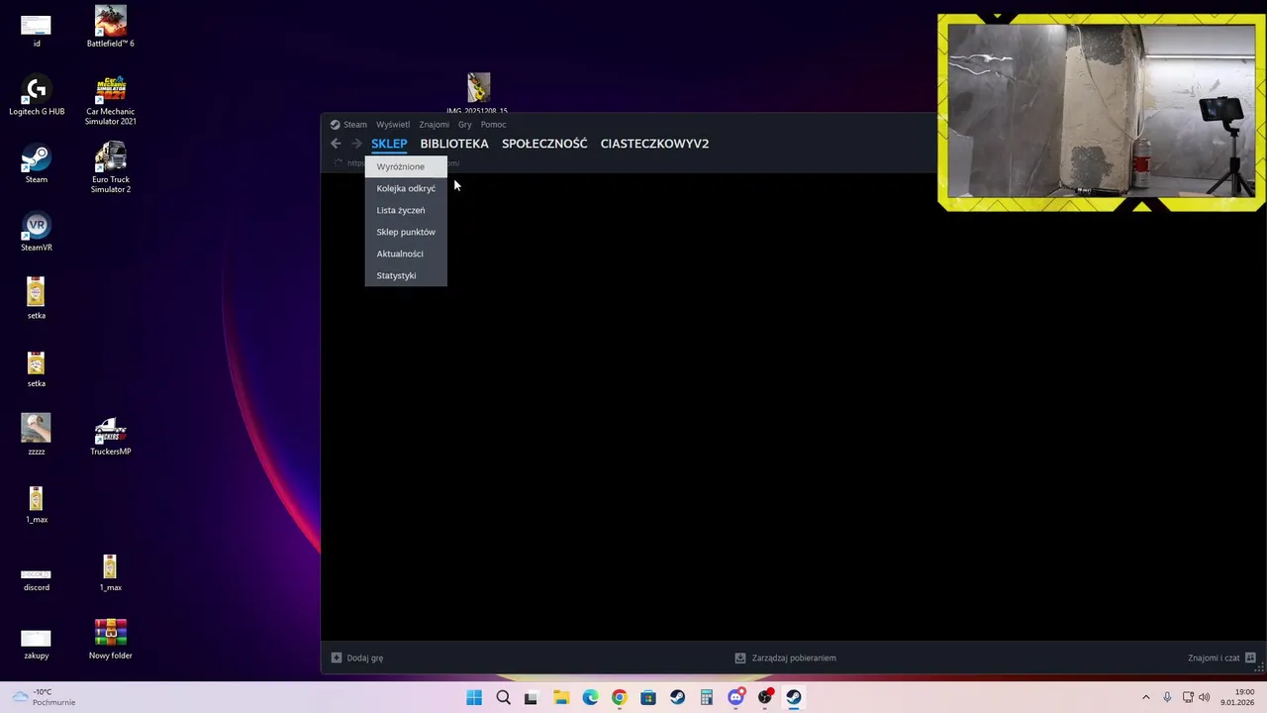
Task: Open the Znajomi i czat chat icon
Action: pyautogui.click(x=1250, y=658)
